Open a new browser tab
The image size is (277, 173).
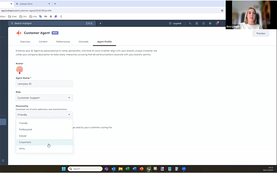55,4
